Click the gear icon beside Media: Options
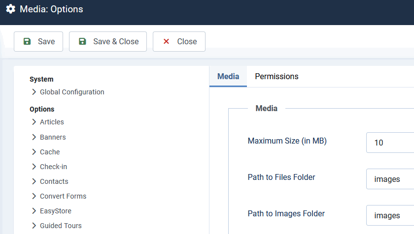The image size is (414, 234). click(x=10, y=9)
